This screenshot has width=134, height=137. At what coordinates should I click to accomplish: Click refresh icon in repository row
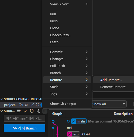37,105
